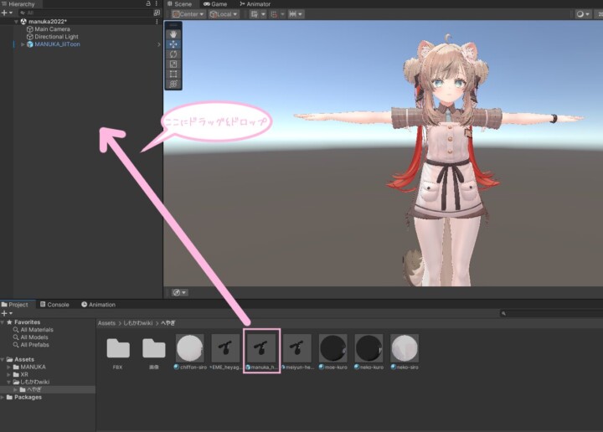Click the Hierarchy panel lock icon
Viewport: 603px width, 432px height.
coord(148,3)
